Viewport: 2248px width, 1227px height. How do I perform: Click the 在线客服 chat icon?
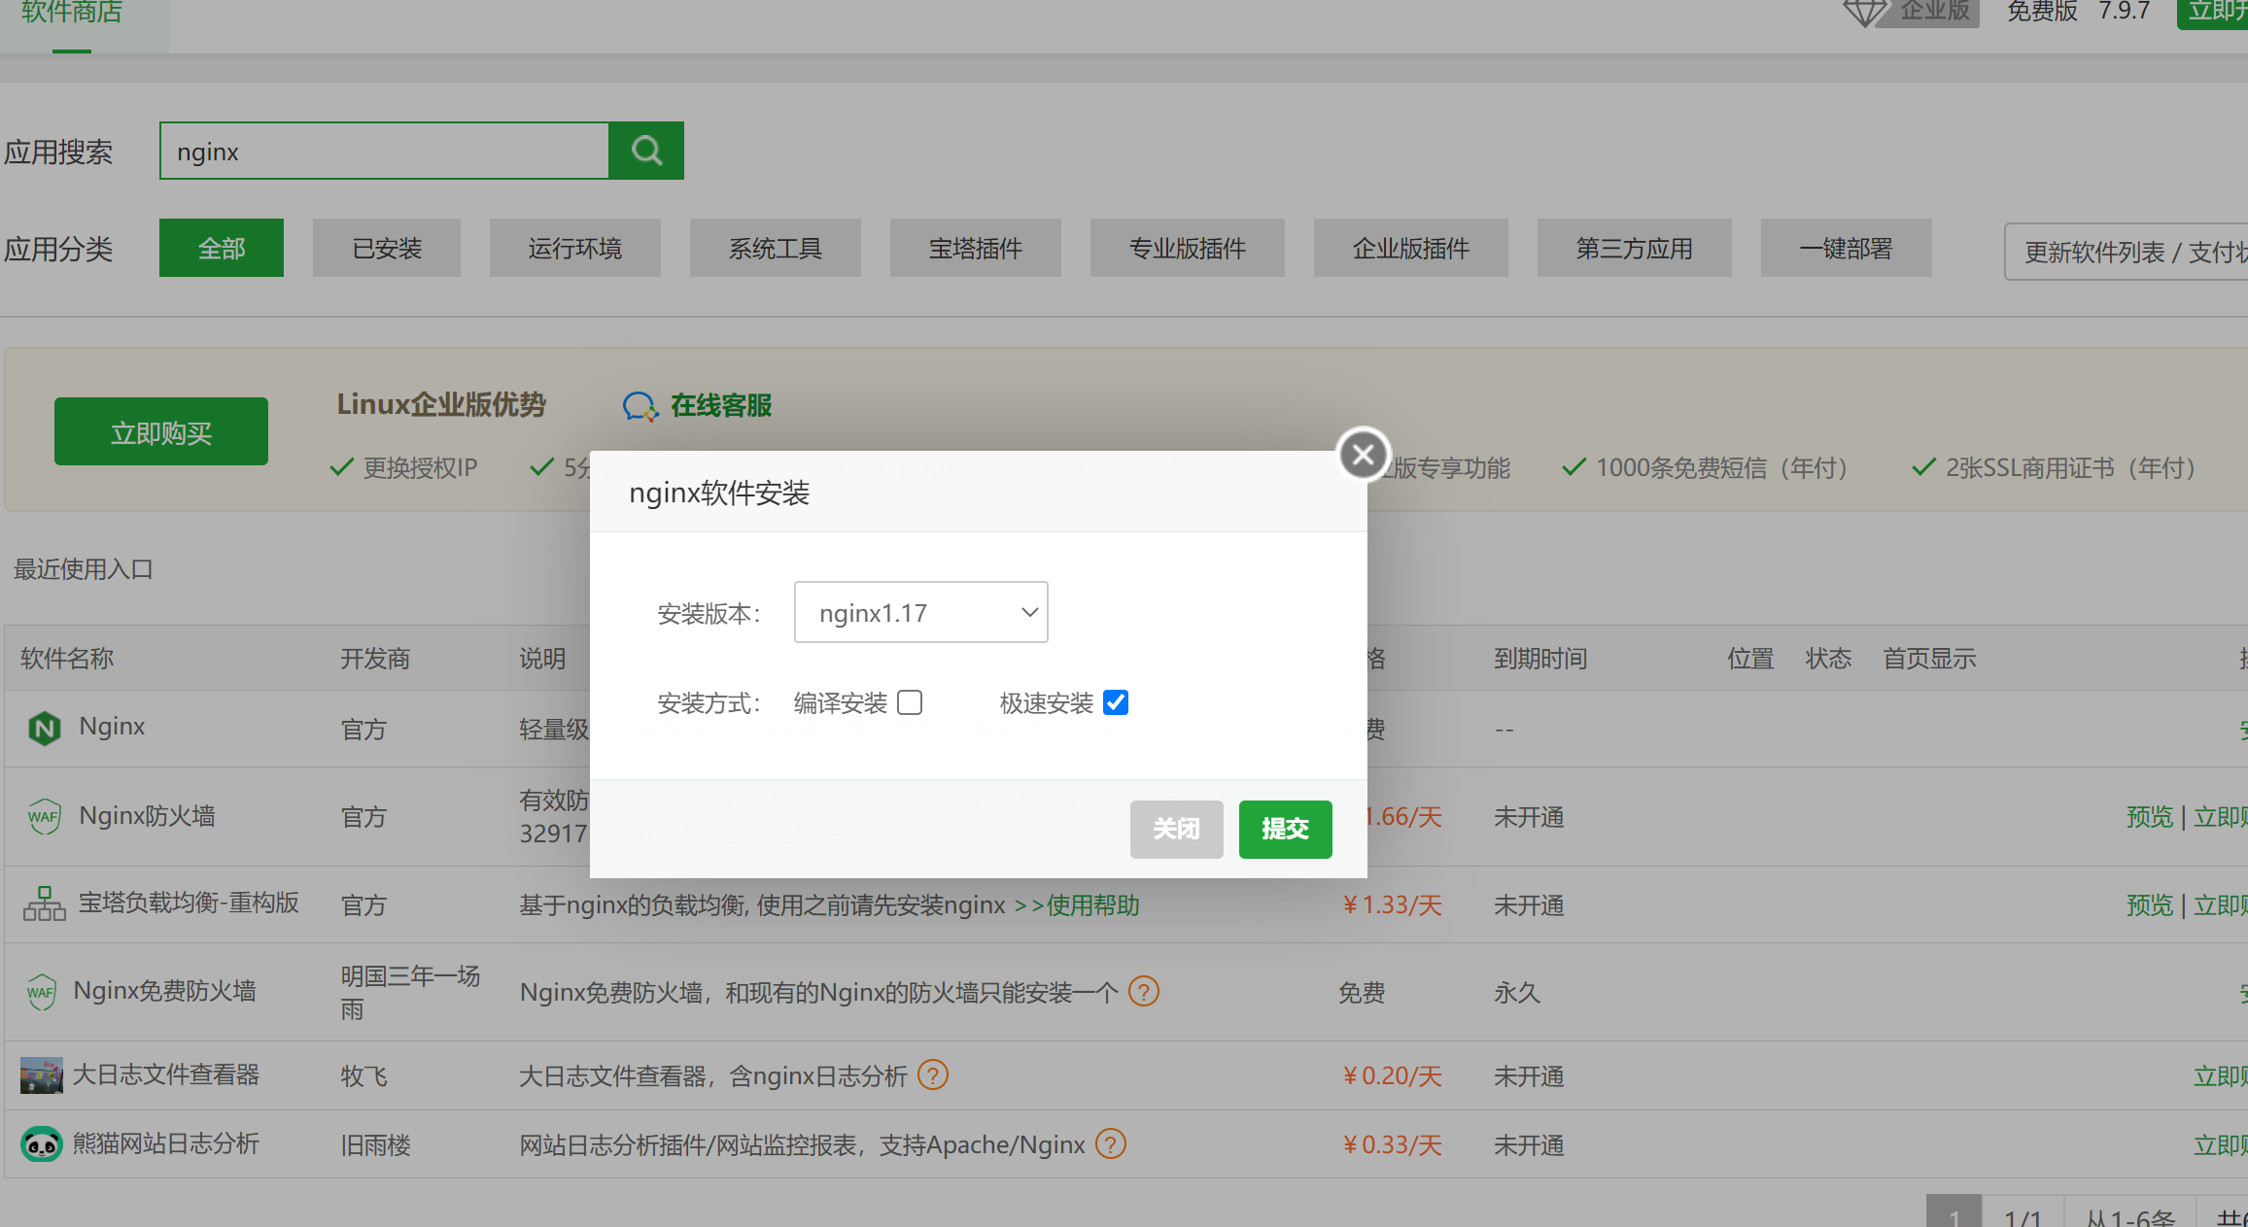point(640,406)
